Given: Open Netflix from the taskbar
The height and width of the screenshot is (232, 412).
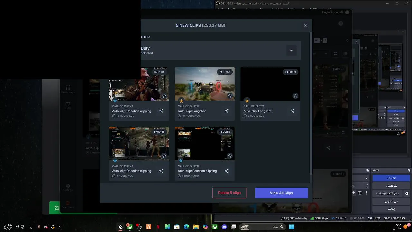Looking at the screenshot, I should pos(158,227).
